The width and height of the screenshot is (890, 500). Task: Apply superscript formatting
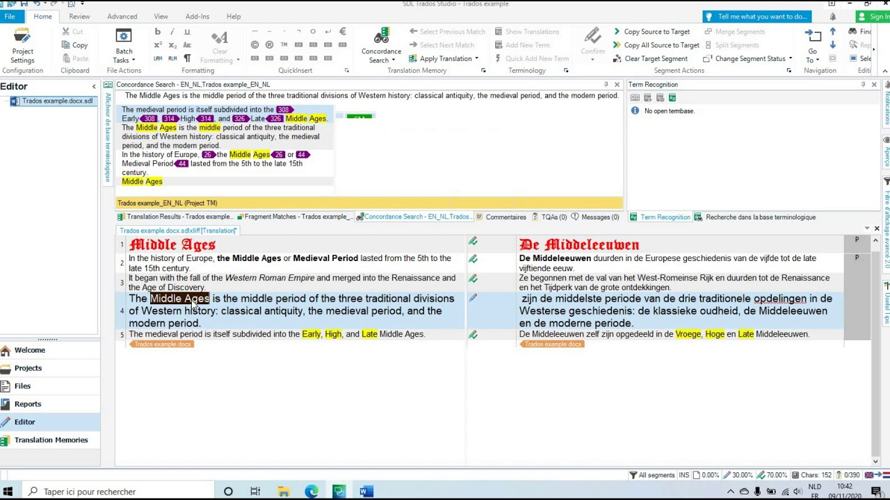[x=158, y=45]
